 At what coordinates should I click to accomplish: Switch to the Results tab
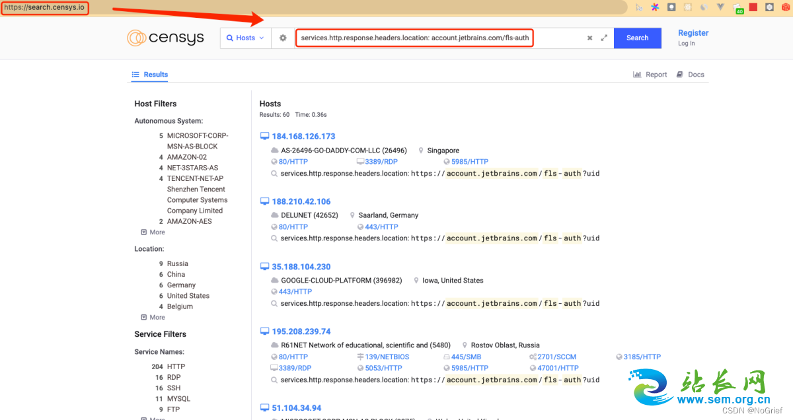coord(149,75)
